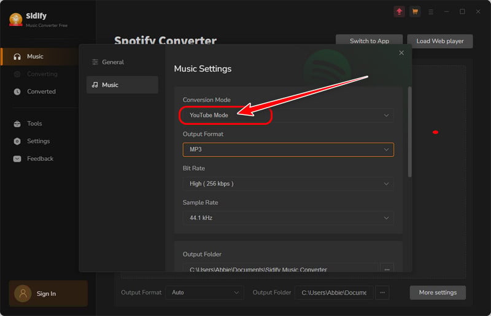The image size is (491, 316).
Task: Click the toolbox Tools icon
Action: pos(17,124)
